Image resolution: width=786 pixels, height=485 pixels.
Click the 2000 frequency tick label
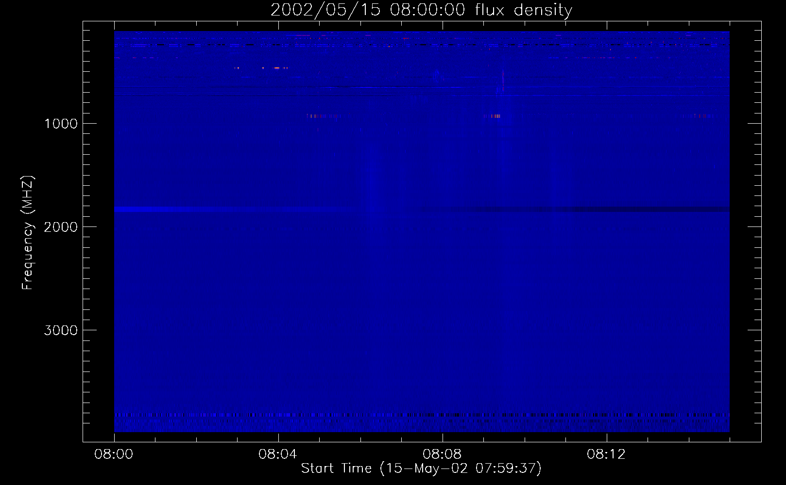61,227
